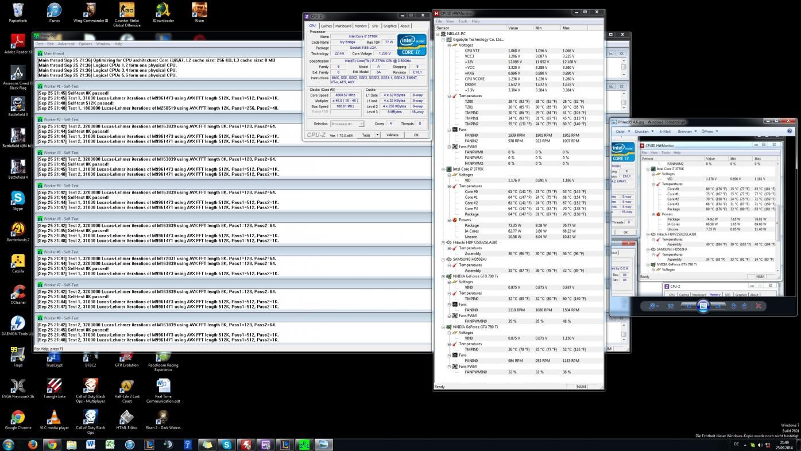Launch Borderlands 2 desktop icon
The height and width of the screenshot is (451, 801).
click(x=18, y=232)
